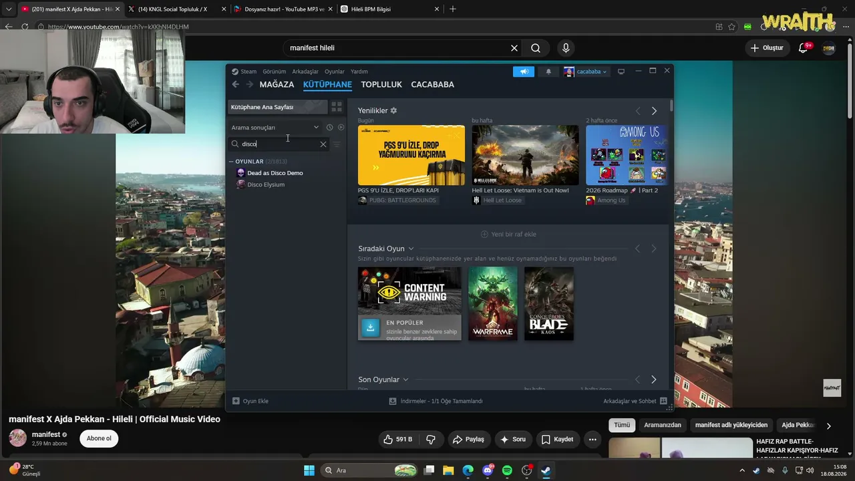Open Hell Let Loose Vietnam news thumbnail
855x481 pixels.
click(526, 155)
